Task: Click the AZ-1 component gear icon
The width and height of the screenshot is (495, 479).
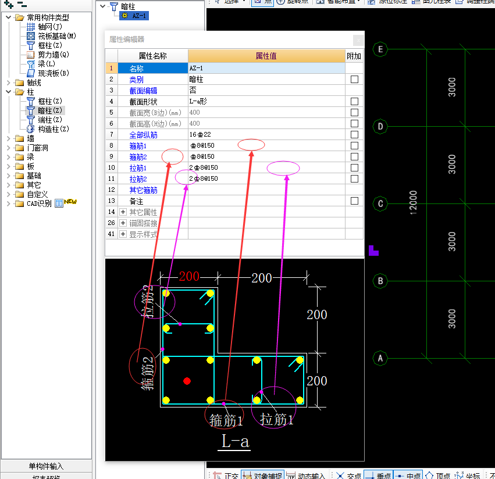Action: click(124, 16)
